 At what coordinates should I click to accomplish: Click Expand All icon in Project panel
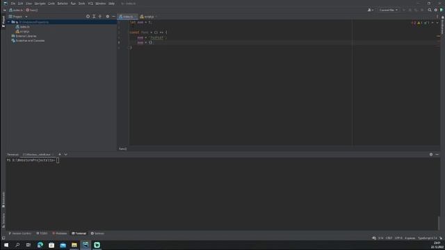tap(94, 17)
